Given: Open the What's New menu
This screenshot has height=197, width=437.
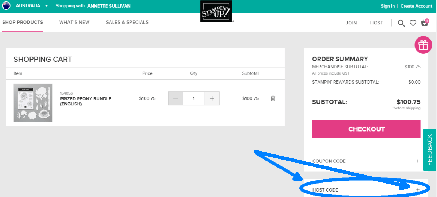Looking at the screenshot, I should point(74,22).
